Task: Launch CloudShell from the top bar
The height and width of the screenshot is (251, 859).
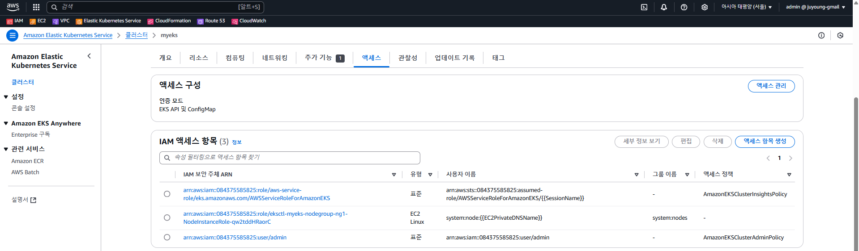Action: coord(644,7)
